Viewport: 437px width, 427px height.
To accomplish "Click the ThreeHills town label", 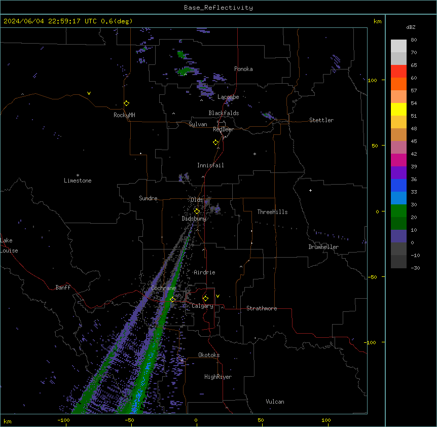I will pyautogui.click(x=272, y=212).
